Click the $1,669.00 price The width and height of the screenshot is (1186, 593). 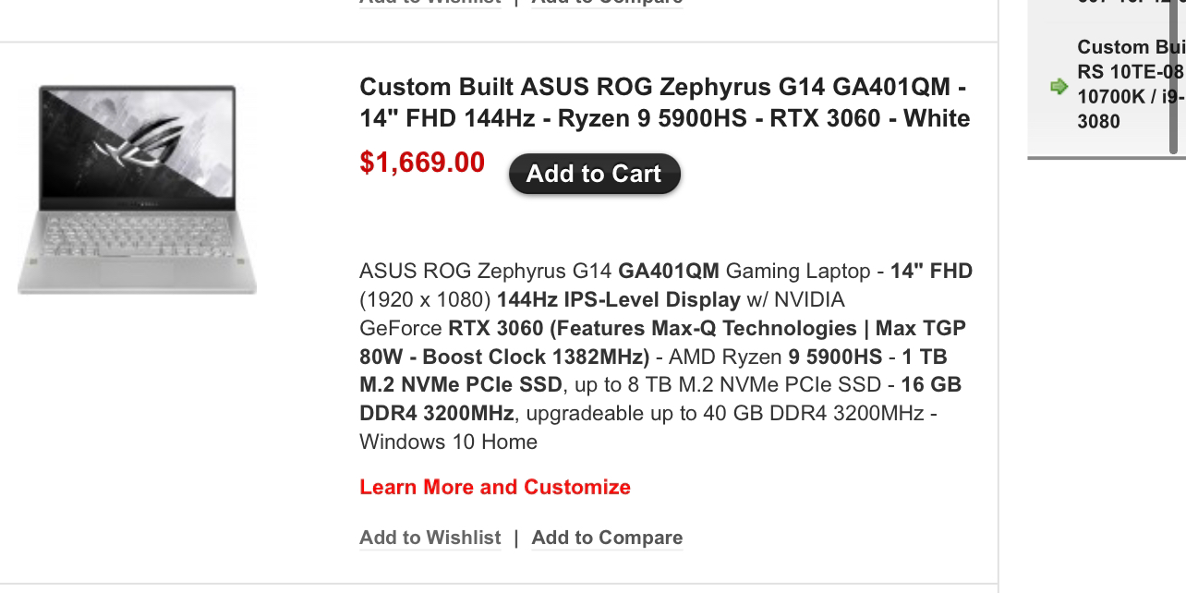pos(422,163)
